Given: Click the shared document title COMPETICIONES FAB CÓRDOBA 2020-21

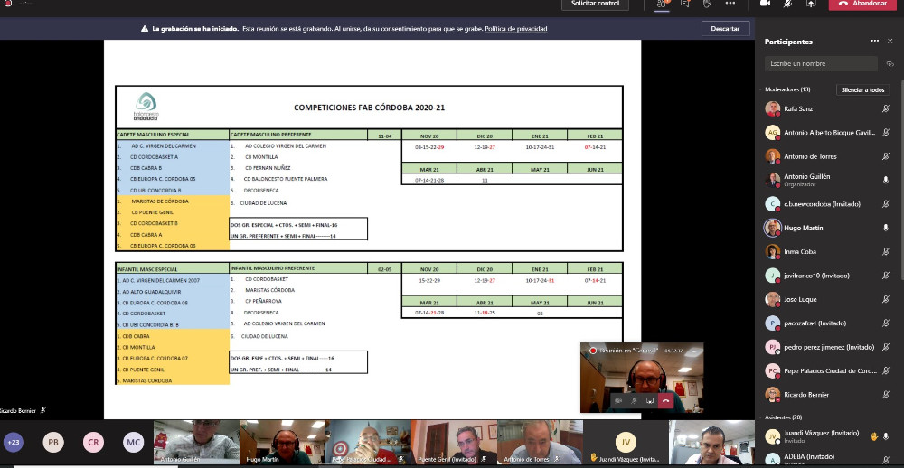Looking at the screenshot, I should [369, 108].
